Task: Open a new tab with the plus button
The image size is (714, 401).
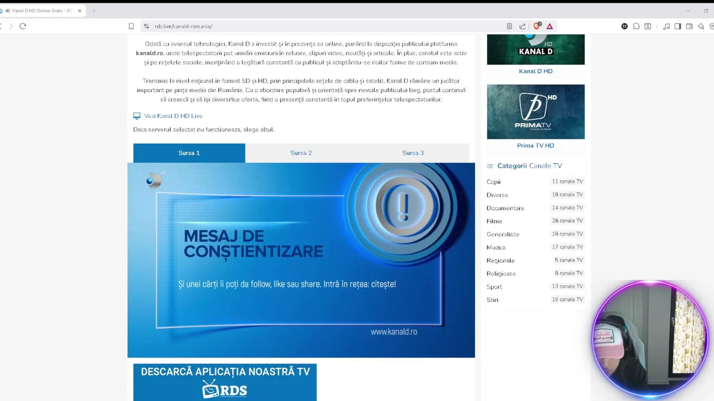Action: click(94, 11)
